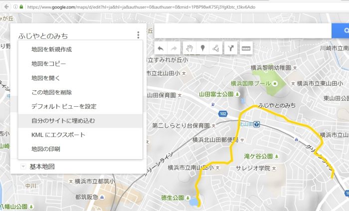Click the map search input field
The width and height of the screenshot is (349, 211).
point(243,30)
